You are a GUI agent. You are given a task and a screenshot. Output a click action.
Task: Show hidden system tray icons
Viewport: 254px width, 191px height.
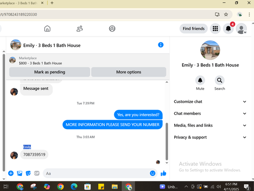[x=186, y=186]
